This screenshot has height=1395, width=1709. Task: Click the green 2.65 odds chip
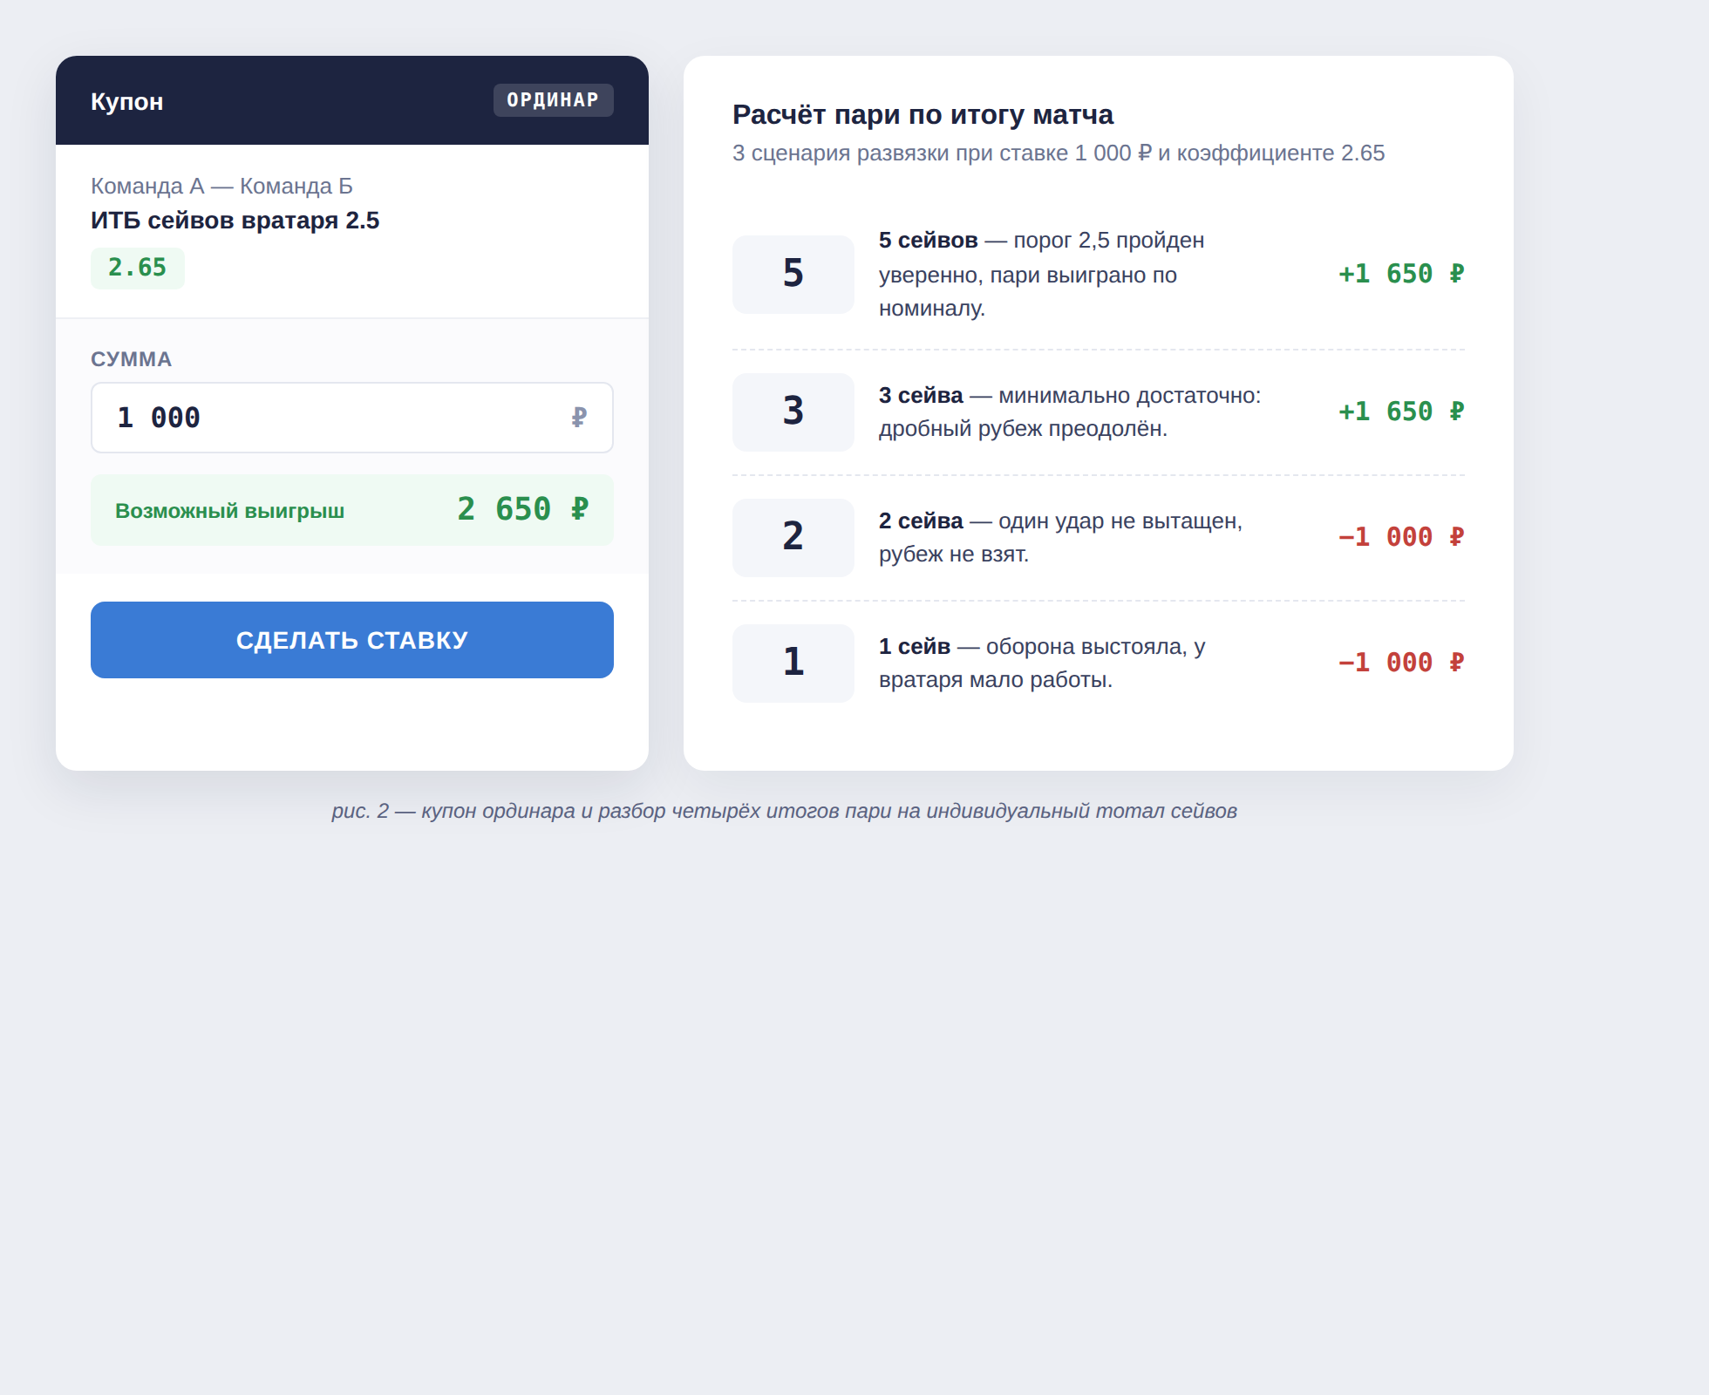pyautogui.click(x=138, y=268)
